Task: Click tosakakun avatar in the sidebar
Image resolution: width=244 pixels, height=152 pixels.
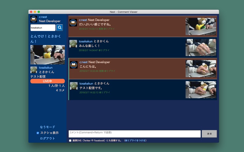Action: click(x=34, y=70)
